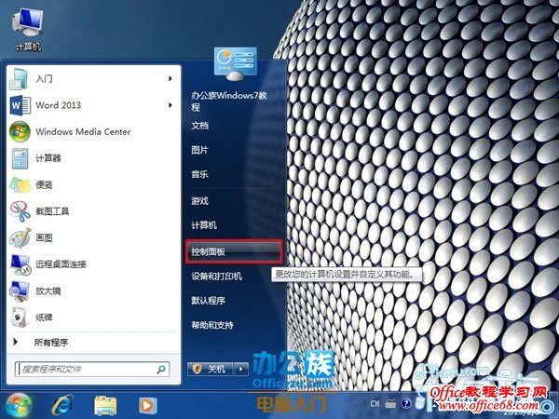559x419 pixels.
Task: Open the 游戏 games link
Action: click(x=199, y=201)
